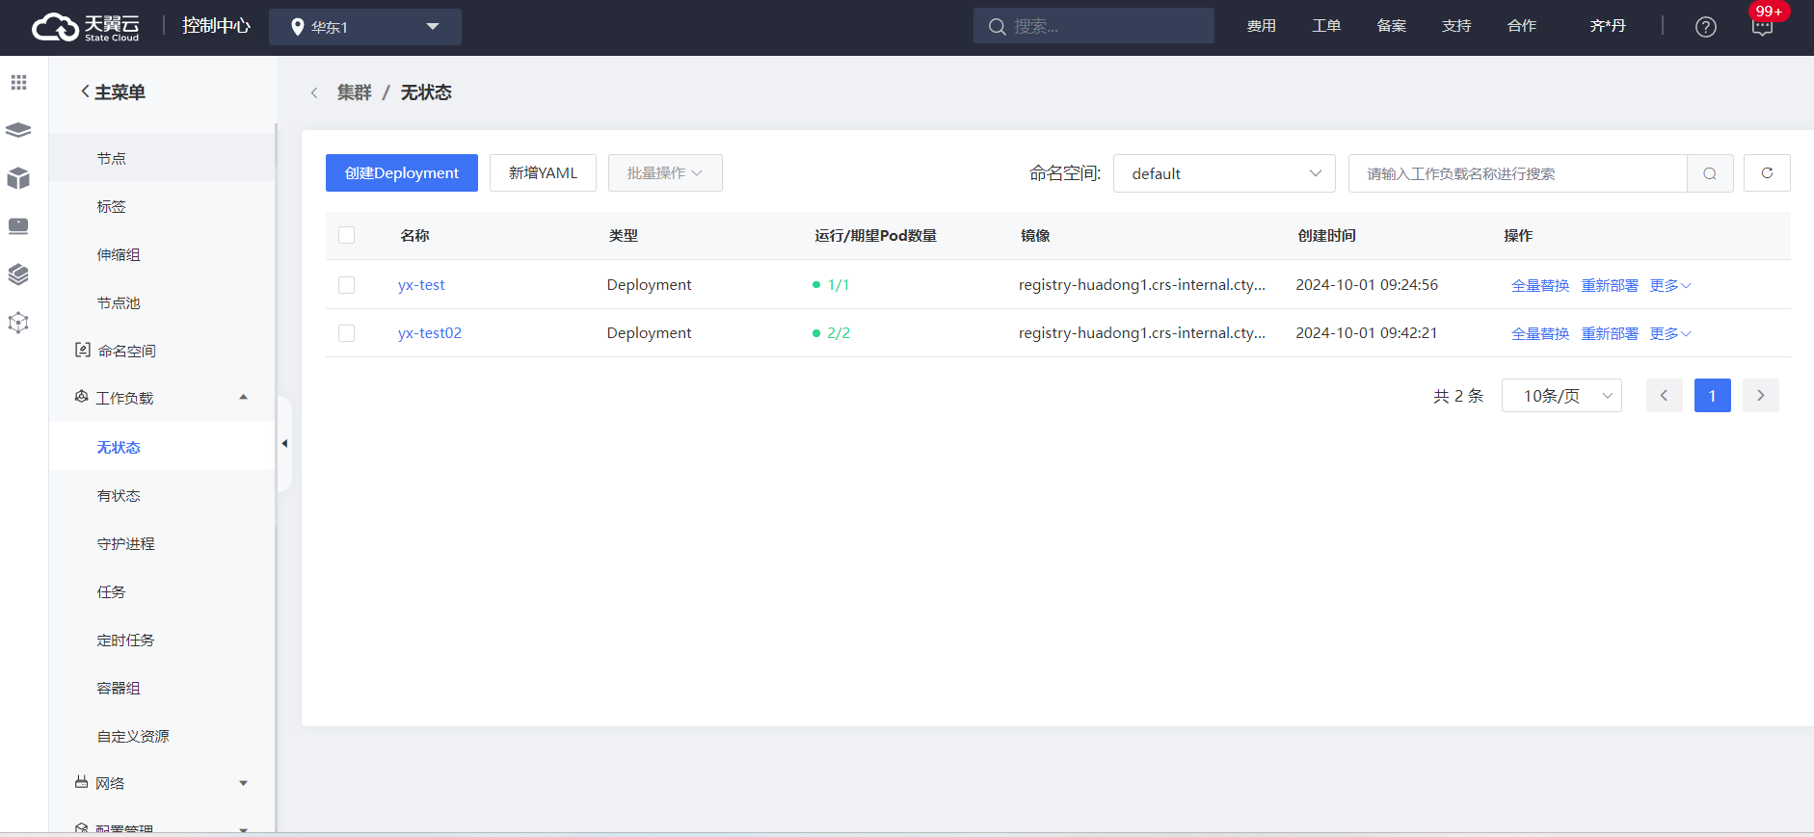Expand the 配置管理 menu section

click(243, 828)
